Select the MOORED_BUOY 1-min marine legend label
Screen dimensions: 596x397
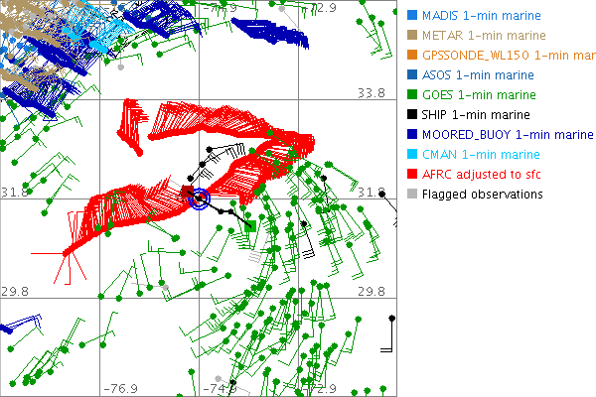pos(508,135)
